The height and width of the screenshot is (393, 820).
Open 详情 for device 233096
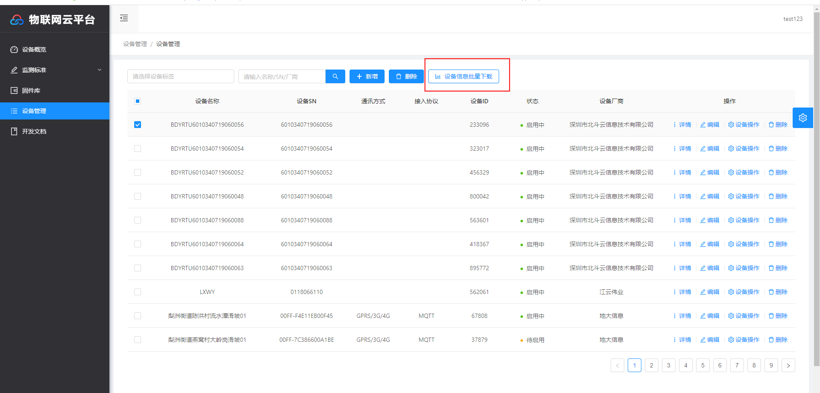682,125
